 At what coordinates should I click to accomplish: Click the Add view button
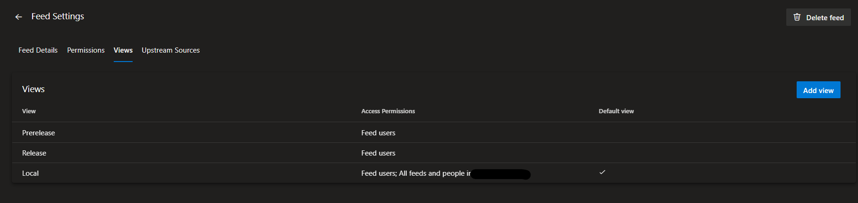coord(818,90)
